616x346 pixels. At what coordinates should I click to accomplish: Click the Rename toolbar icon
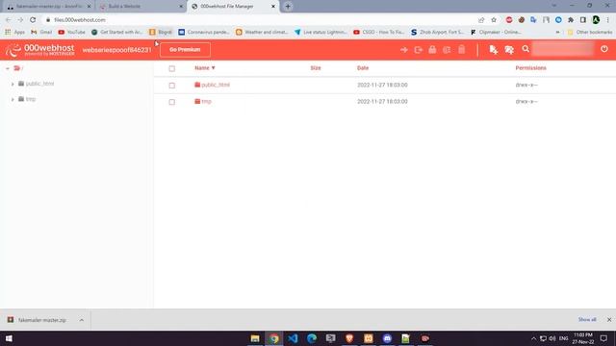(x=447, y=50)
